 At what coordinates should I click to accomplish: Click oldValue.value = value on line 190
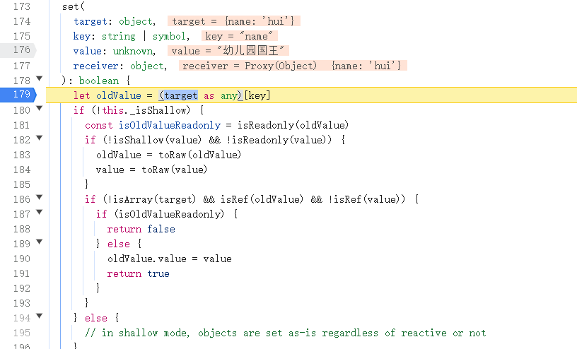169,259
